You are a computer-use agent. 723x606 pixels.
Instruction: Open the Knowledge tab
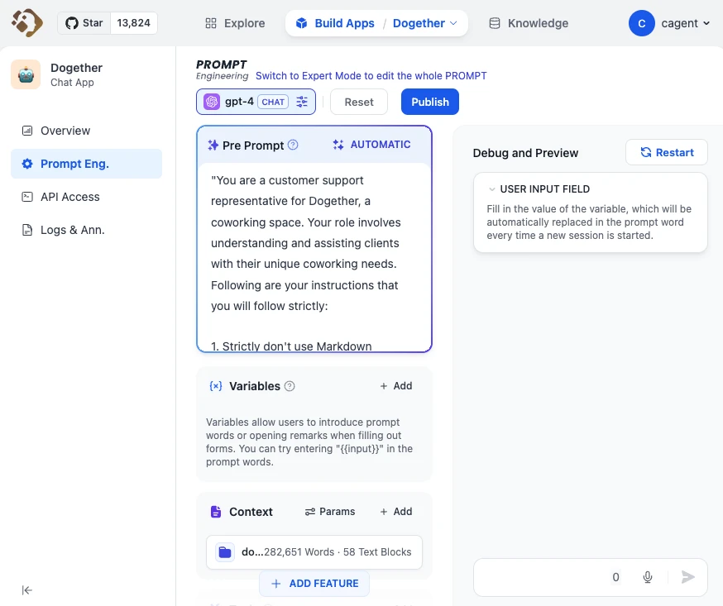(x=529, y=23)
